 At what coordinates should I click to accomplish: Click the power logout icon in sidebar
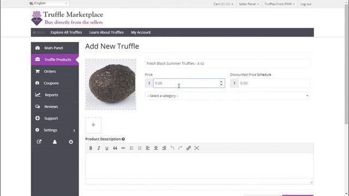pyautogui.click(x=71, y=142)
